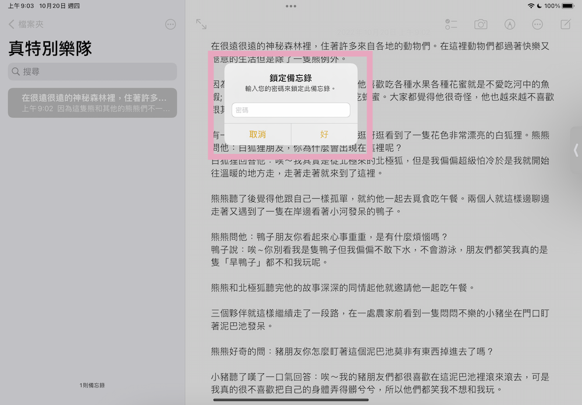This screenshot has width=582, height=405.
Task: Expand the note to full screen
Action: 201,24
